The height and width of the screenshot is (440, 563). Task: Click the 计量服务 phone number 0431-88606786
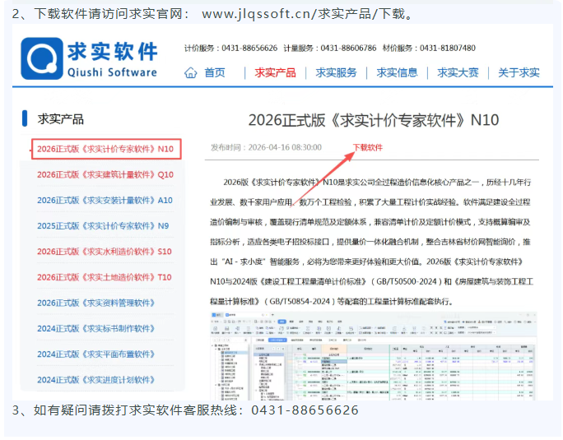tap(348, 48)
